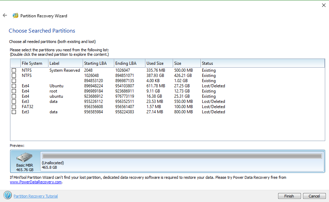Click the Existing status of System Reserved row
The image size is (329, 202).
[209, 70]
